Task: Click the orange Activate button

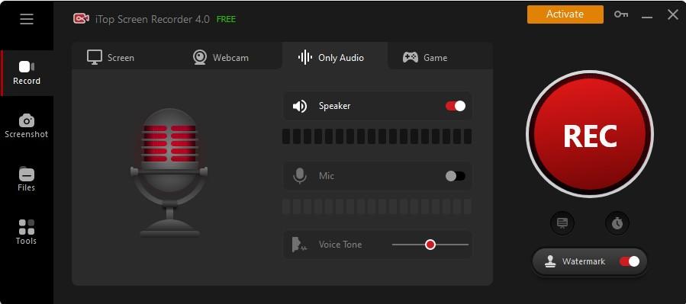Action: (x=565, y=14)
